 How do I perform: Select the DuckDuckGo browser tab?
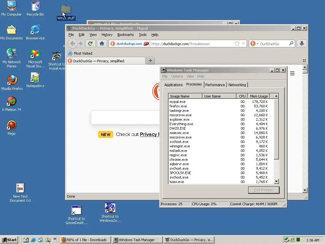pyautogui.click(x=106, y=61)
